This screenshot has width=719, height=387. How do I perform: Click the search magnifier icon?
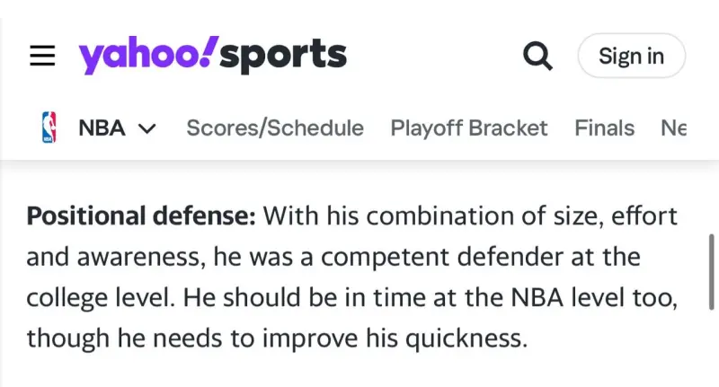pos(537,56)
